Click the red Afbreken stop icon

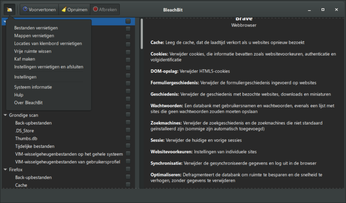click(95, 9)
